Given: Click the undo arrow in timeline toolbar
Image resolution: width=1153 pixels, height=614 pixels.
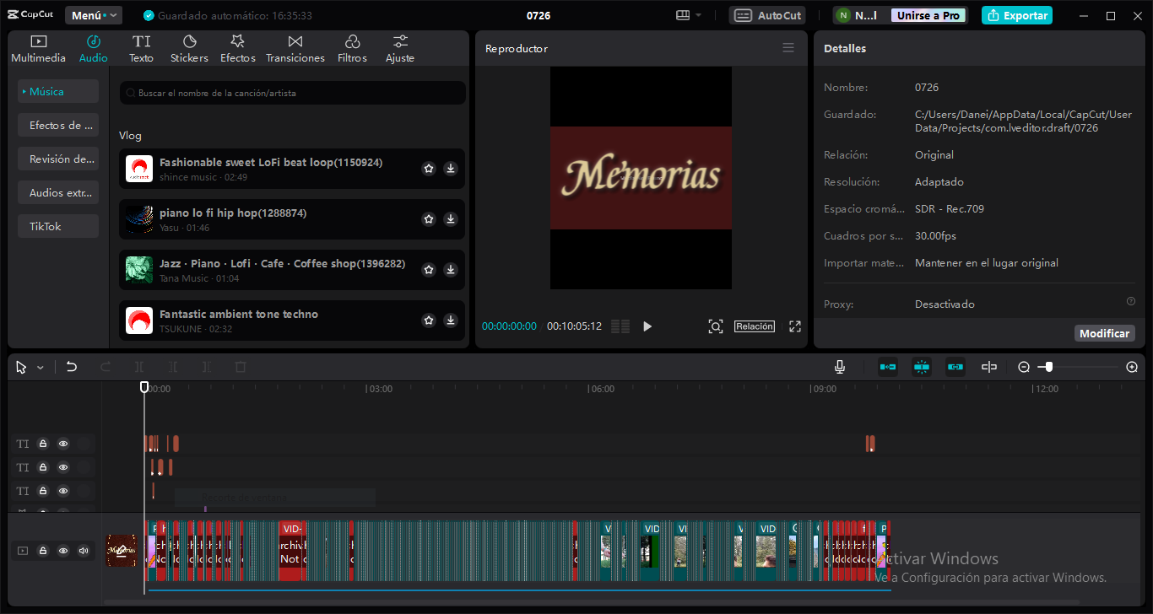Looking at the screenshot, I should click(72, 367).
